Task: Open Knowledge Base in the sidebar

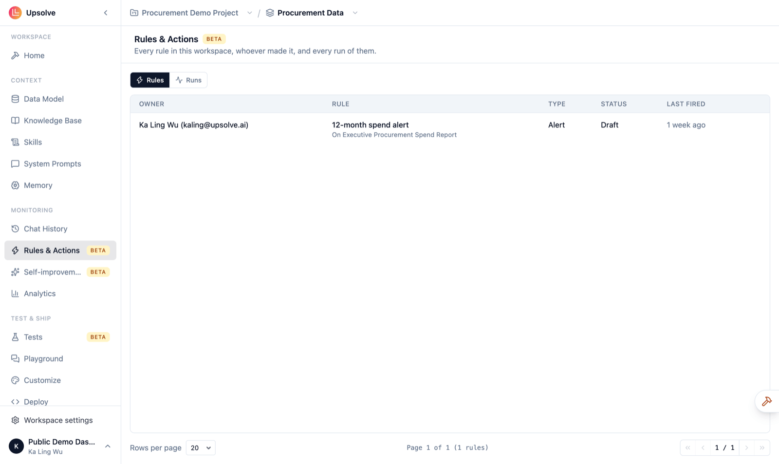Action: coord(60,121)
